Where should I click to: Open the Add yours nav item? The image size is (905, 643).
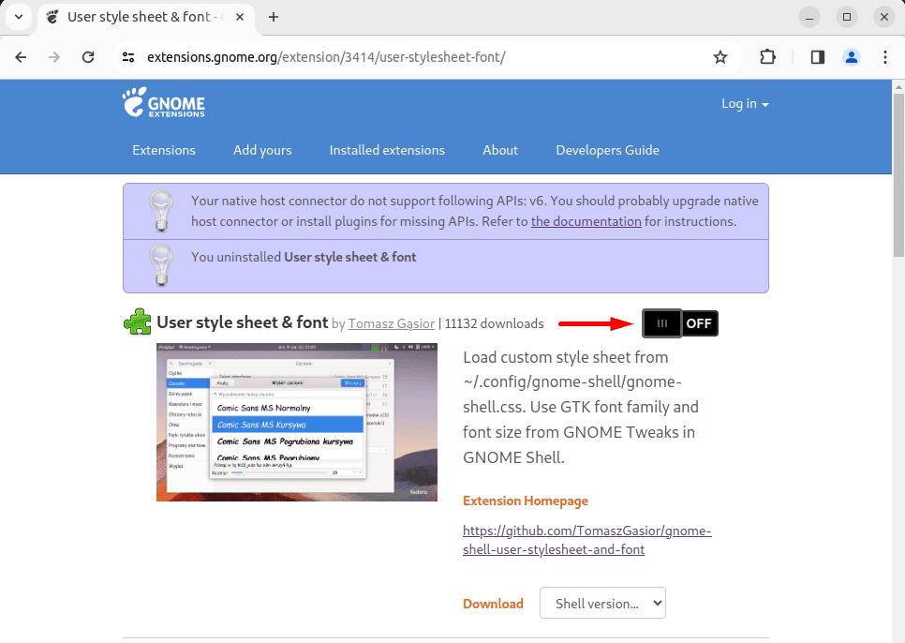click(262, 150)
